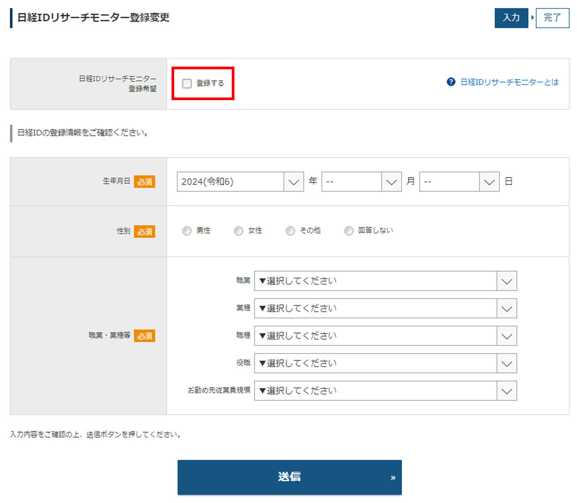The width and height of the screenshot is (577, 503).
Task: Click the 性別 field label
Action: point(124,231)
